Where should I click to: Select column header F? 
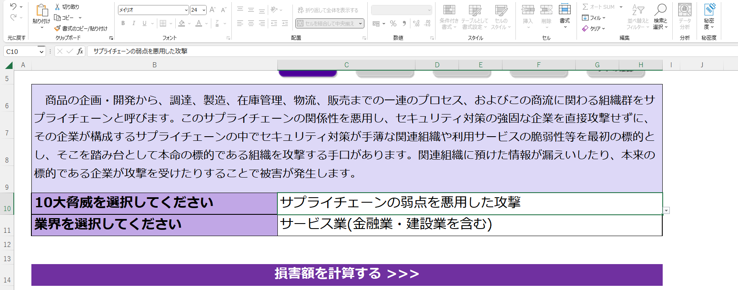tap(539, 65)
